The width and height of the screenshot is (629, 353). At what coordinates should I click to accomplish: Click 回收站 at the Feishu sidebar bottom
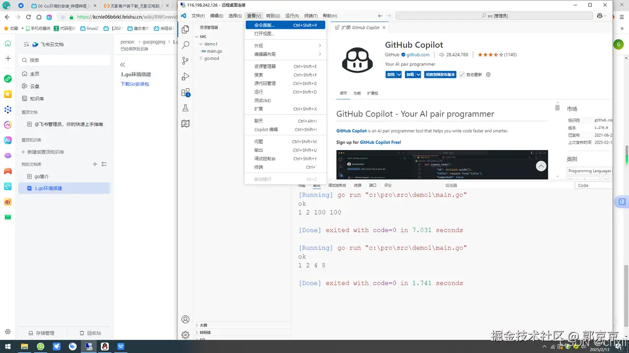(90, 333)
